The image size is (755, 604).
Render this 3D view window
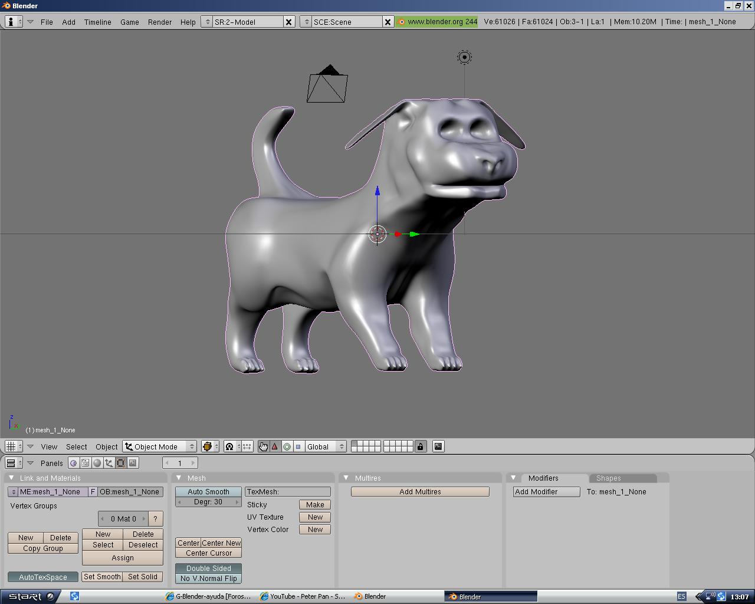tap(438, 447)
